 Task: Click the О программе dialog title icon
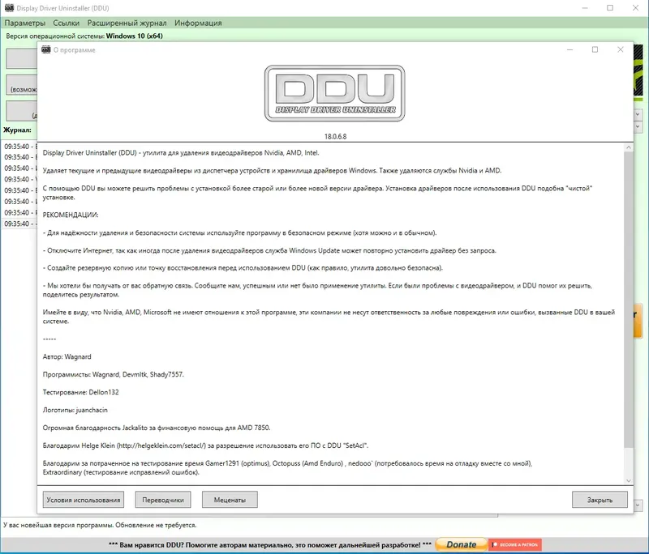[46, 49]
